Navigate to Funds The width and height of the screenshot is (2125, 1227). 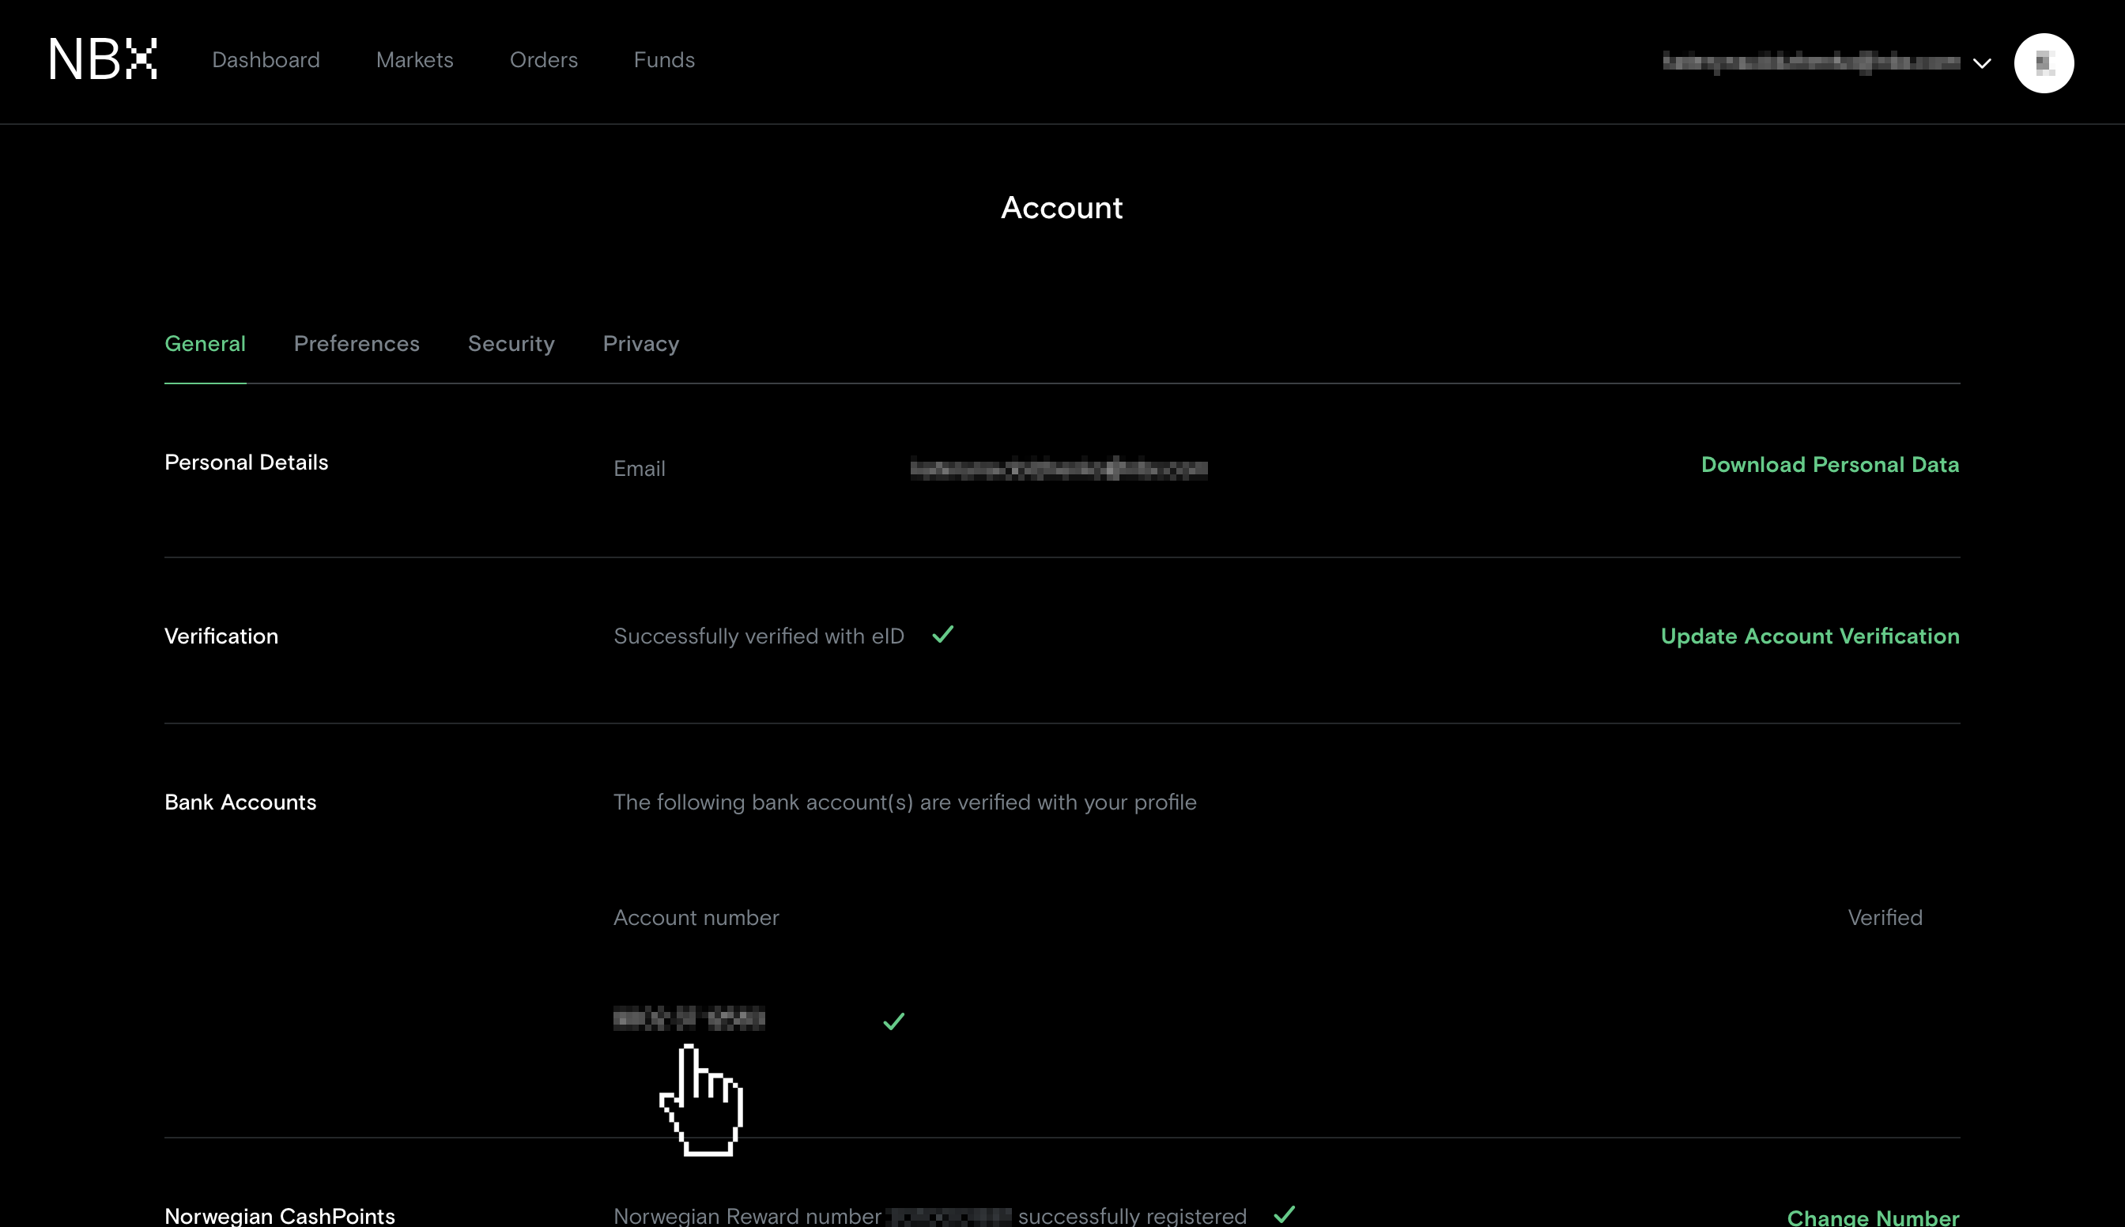coord(664,60)
